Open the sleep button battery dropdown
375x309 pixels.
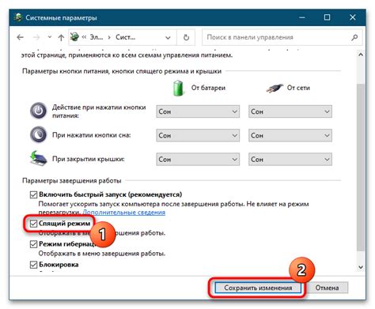pos(198,135)
